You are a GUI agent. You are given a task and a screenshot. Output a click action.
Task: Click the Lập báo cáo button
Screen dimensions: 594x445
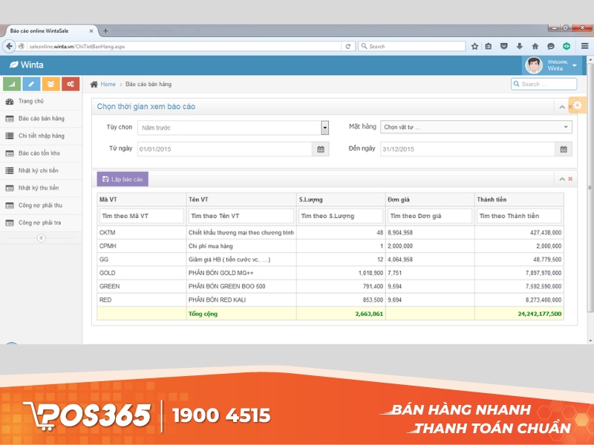point(123,179)
